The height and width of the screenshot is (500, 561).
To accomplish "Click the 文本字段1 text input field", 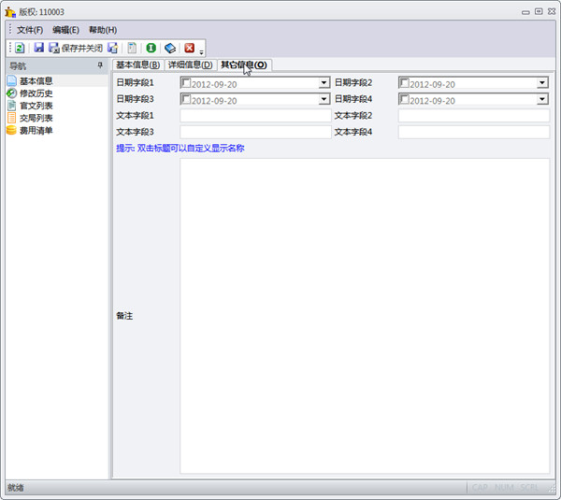I will (x=255, y=116).
